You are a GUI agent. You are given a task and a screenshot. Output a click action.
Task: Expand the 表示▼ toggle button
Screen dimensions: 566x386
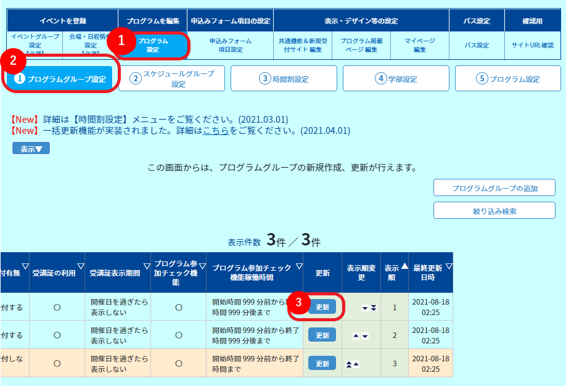click(31, 149)
